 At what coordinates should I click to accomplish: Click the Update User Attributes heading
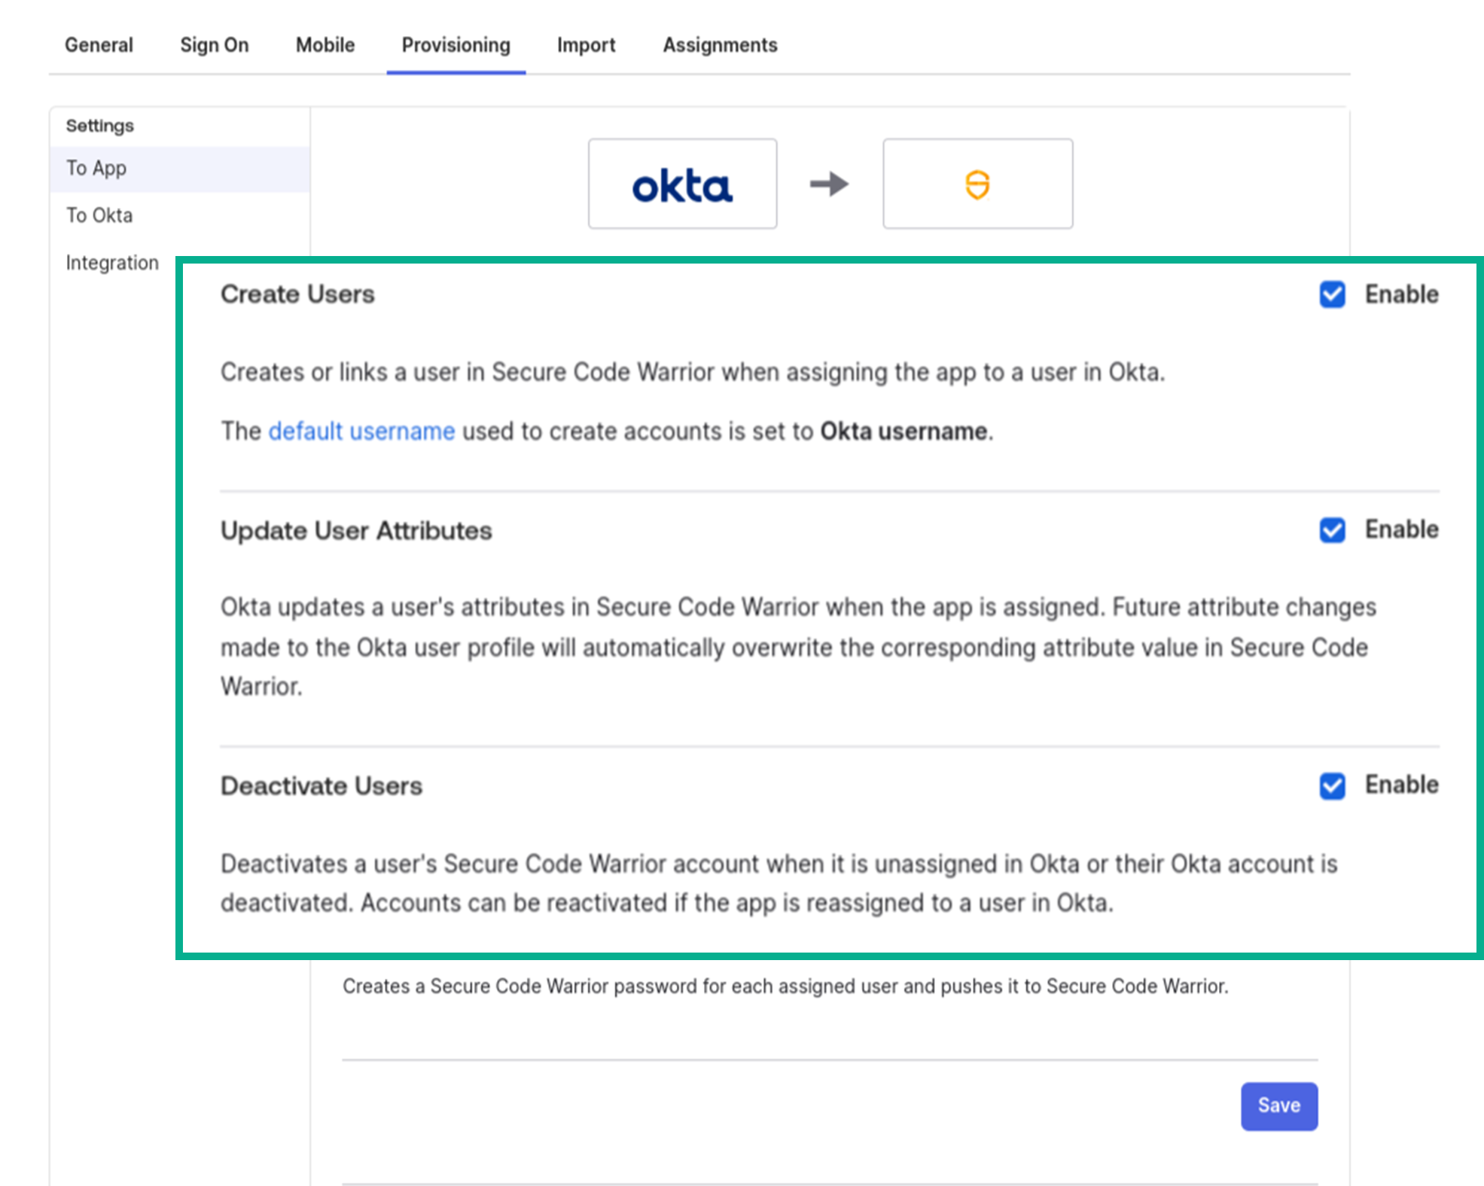click(x=356, y=531)
